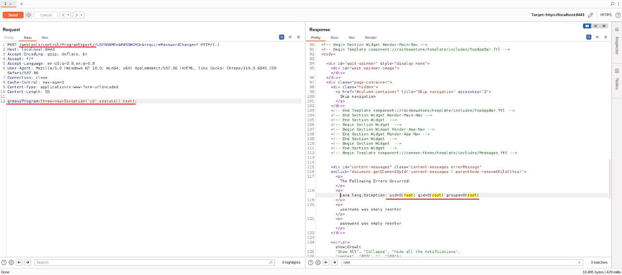Click the Connection: close header line
622x275 pixels.
coord(27,78)
